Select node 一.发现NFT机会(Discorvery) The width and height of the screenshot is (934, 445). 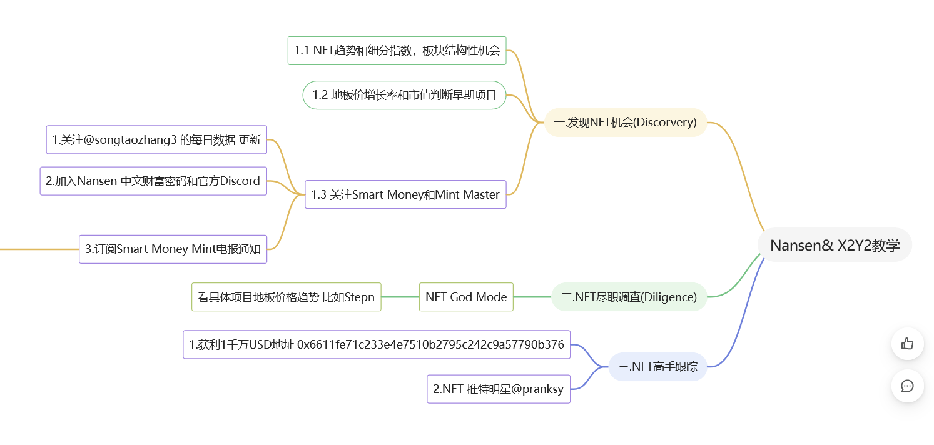626,122
